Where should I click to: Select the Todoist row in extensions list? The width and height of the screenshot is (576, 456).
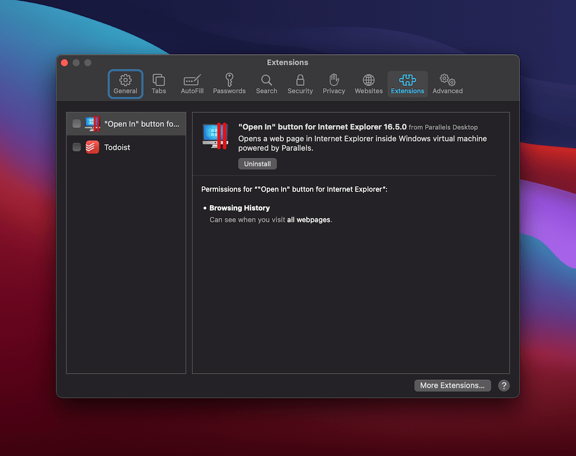pyautogui.click(x=126, y=147)
